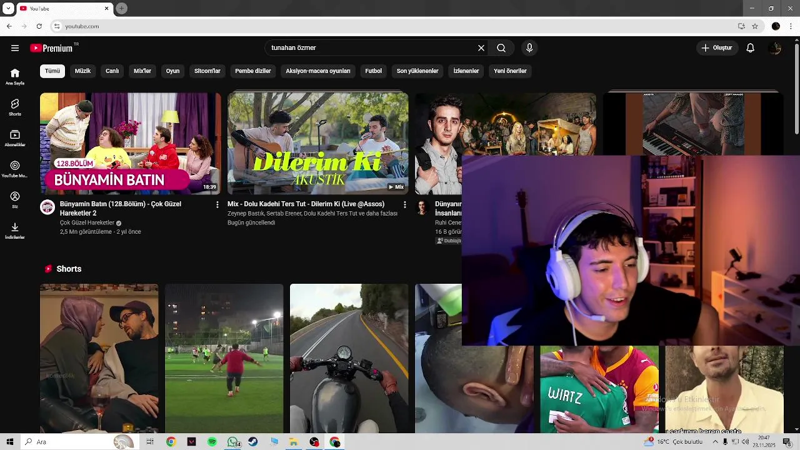
Task: Open İndirilenler downloads in sidebar
Action: coord(15,231)
